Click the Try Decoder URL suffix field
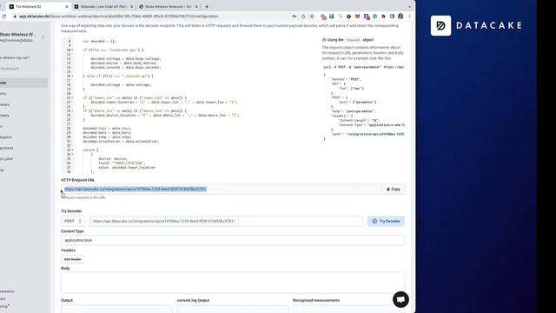This screenshot has height=313, width=556. click(301, 221)
